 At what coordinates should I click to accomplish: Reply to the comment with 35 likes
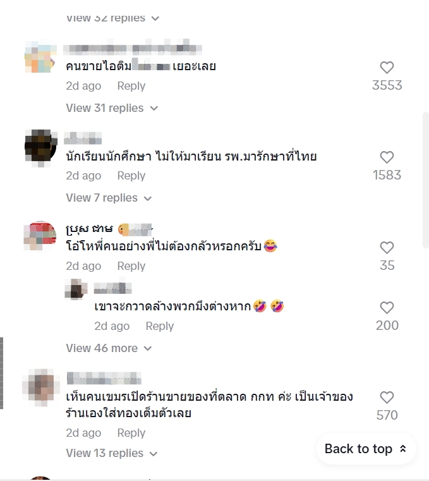131,266
